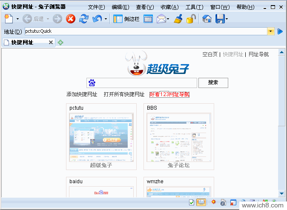Click the 超级兔子 rabbit logo
The height and width of the screenshot is (210, 287).
(157, 63)
